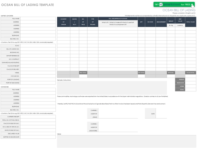Click the Port of Discharge field
This screenshot has height=148, width=197.
coord(38,83)
